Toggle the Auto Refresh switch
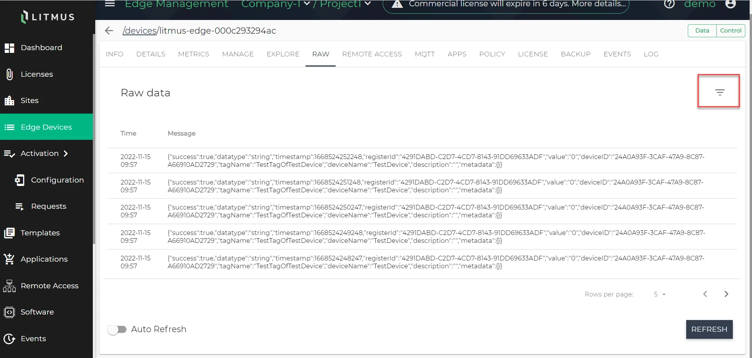The width and height of the screenshot is (752, 358). 117,329
